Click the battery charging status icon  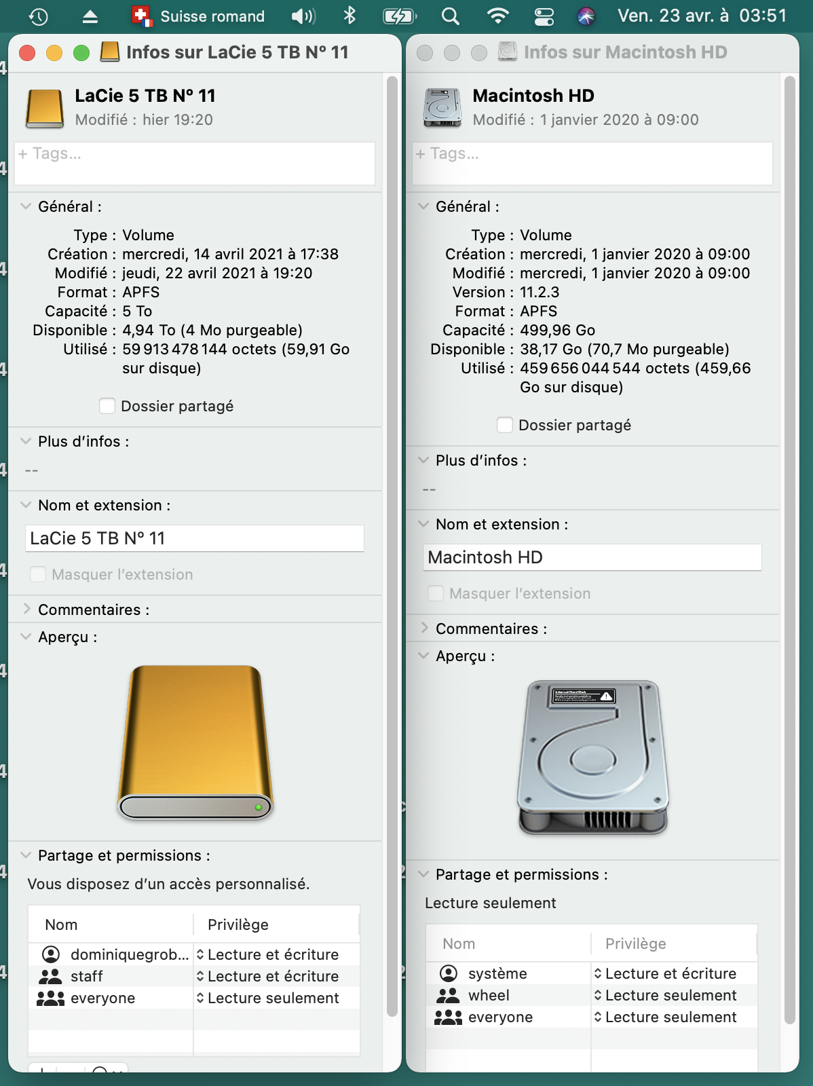pos(400,16)
